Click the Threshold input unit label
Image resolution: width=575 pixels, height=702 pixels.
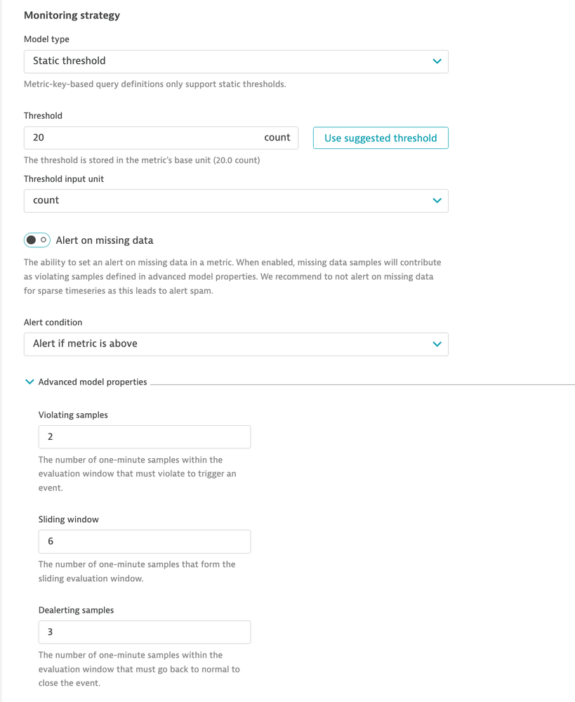[x=64, y=178]
